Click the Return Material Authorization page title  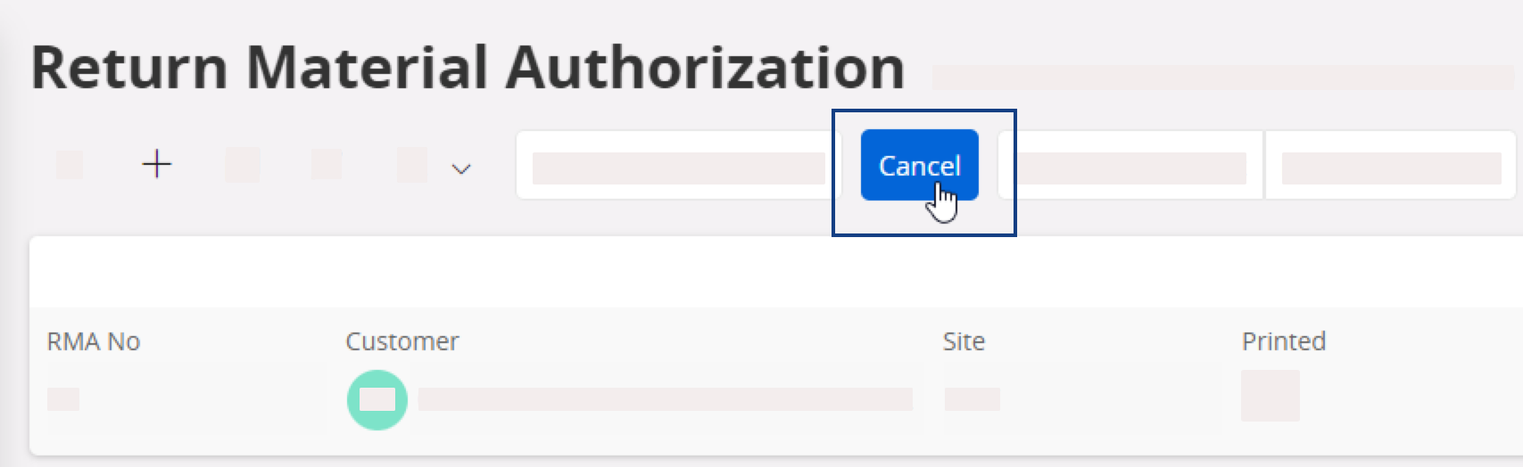tap(468, 69)
